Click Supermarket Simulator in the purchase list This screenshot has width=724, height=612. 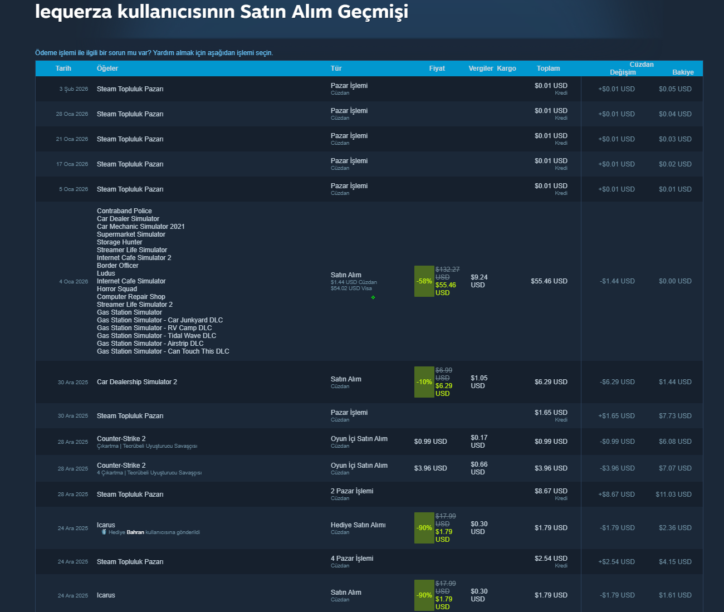131,234
